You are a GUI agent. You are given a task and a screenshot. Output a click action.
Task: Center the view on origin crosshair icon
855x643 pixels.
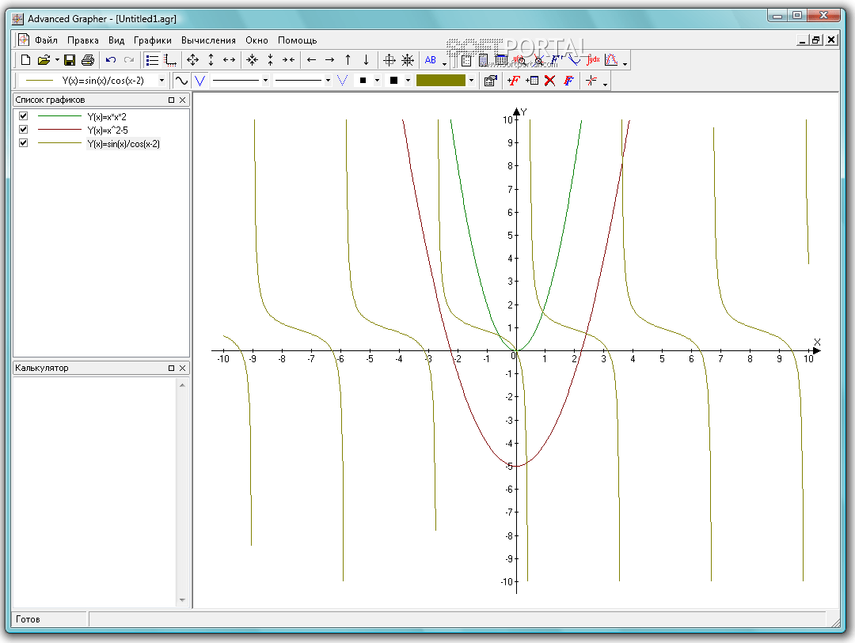(389, 60)
